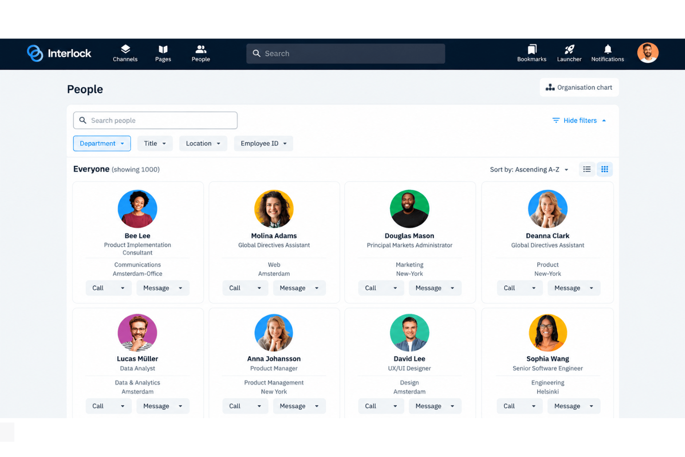
Task: Click the name David Lee
Action: [410, 359]
